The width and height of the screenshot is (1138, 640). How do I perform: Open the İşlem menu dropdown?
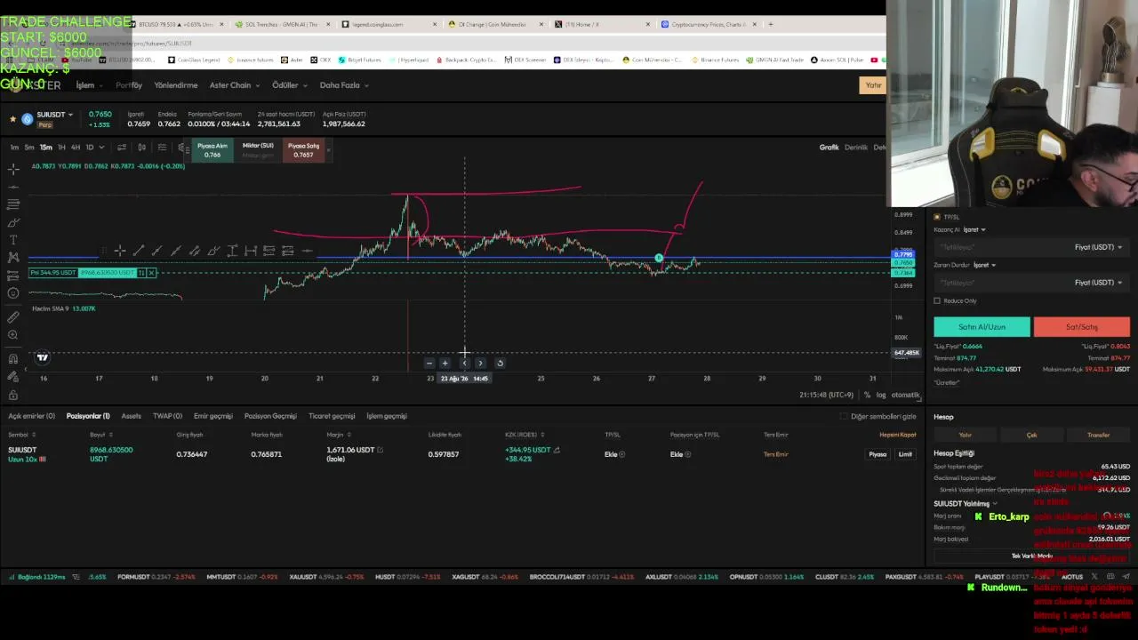pos(89,85)
